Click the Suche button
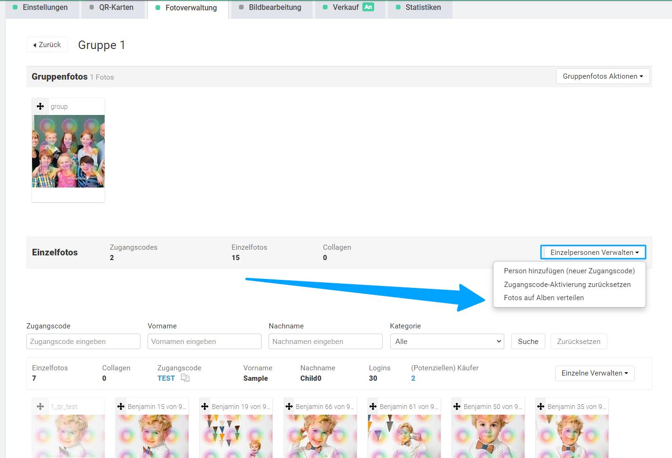Viewport: 672px width, 458px height. click(528, 342)
